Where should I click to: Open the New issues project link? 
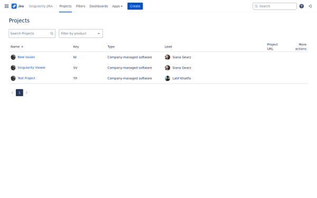tap(26, 57)
